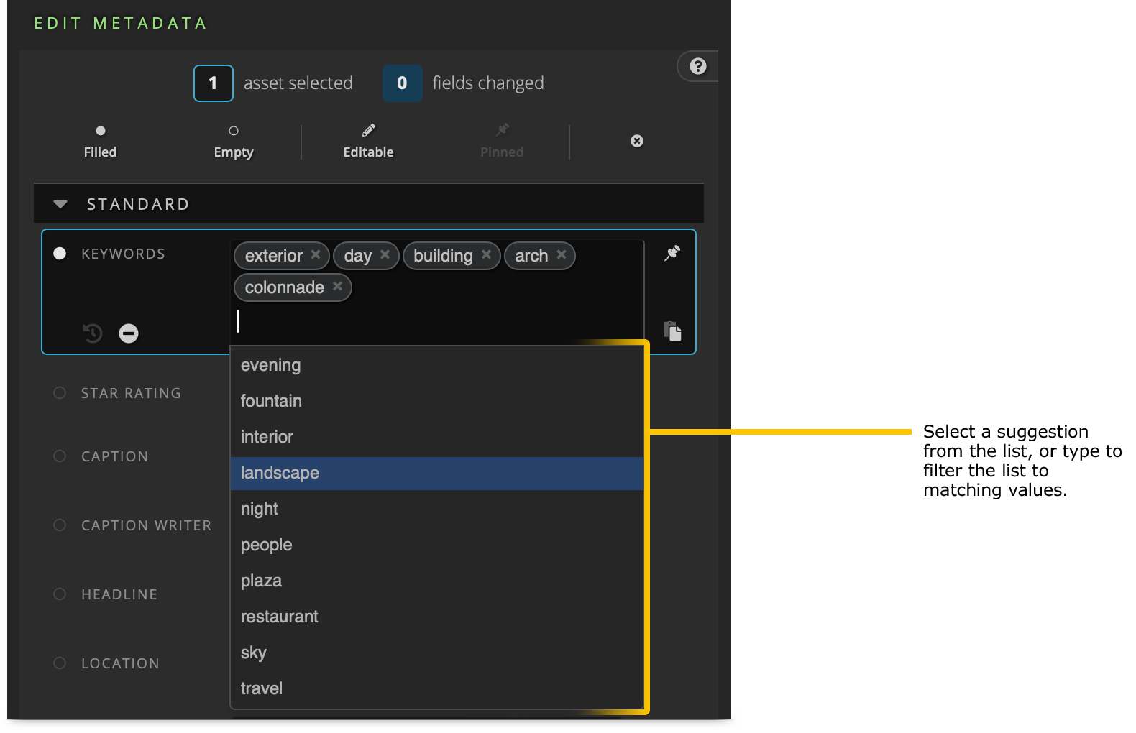
Task: Click the paste clipboard icon in Keywords
Action: [672, 331]
